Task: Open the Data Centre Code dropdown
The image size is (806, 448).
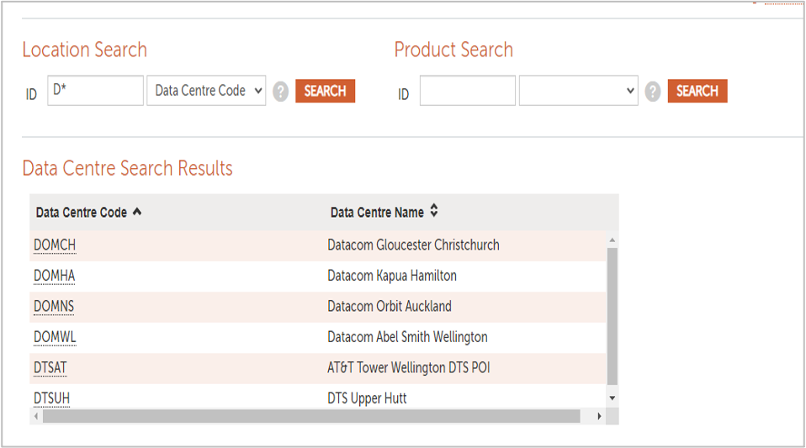Action: tap(206, 91)
